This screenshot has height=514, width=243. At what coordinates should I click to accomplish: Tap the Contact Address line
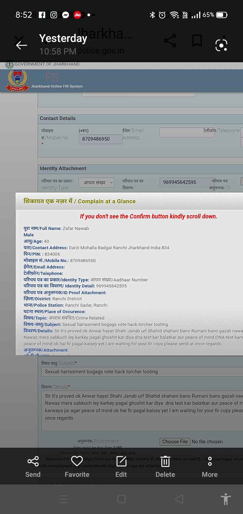[97, 248]
